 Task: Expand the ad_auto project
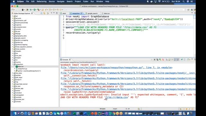coord(13,18)
